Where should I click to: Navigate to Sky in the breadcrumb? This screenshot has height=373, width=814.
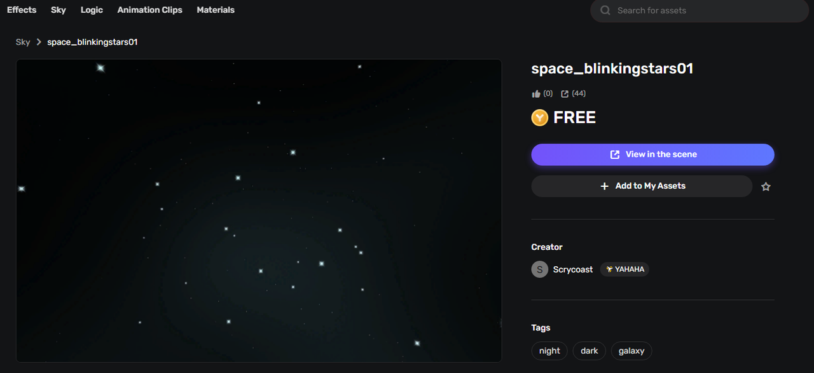click(x=23, y=42)
